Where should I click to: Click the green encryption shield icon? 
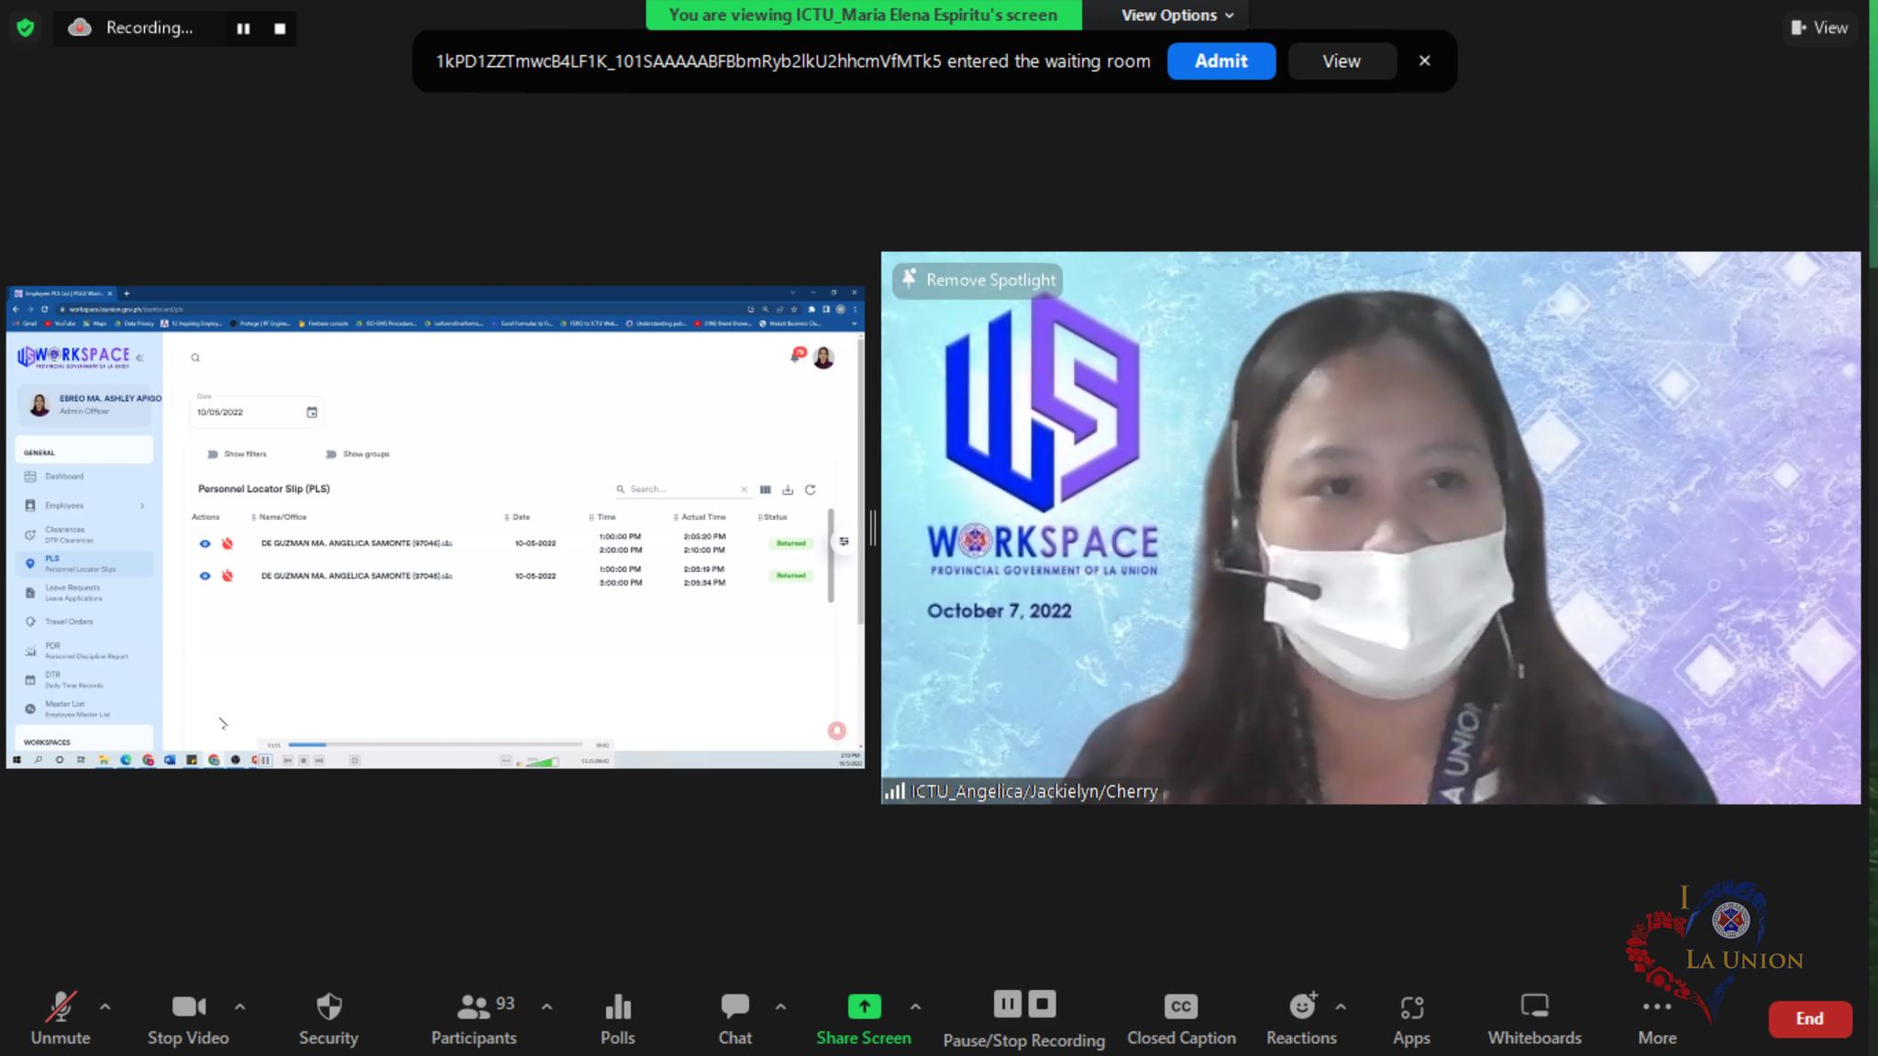point(26,27)
